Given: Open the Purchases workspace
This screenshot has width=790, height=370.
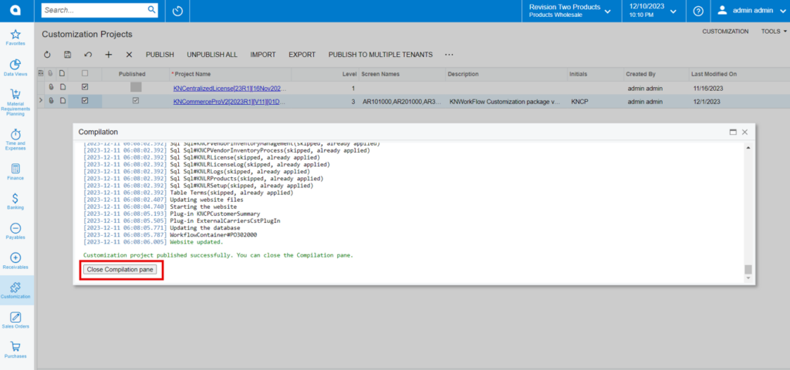Looking at the screenshot, I should (15, 350).
